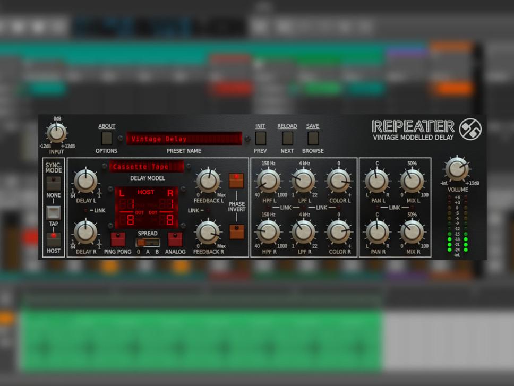514x386 pixels.
Task: Select the None sync mode
Action: (53, 183)
